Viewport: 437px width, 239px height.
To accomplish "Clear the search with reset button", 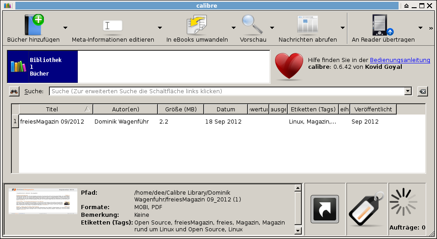I will [x=423, y=91].
